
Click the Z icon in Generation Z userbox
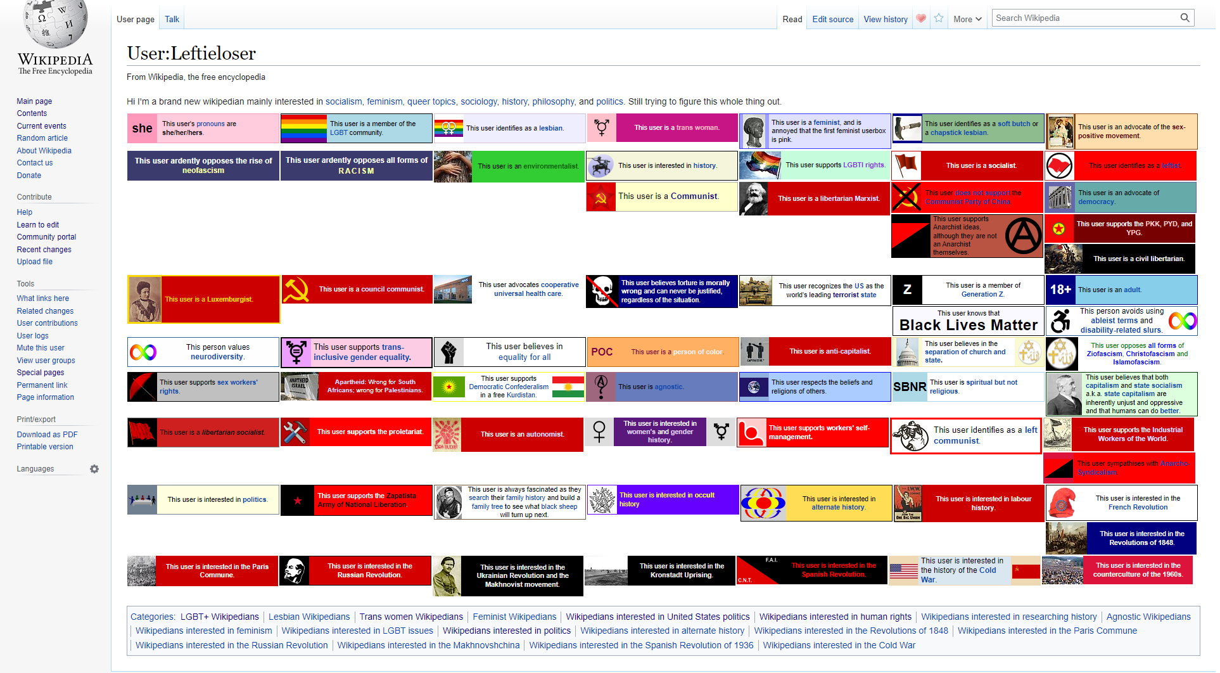[x=907, y=290]
